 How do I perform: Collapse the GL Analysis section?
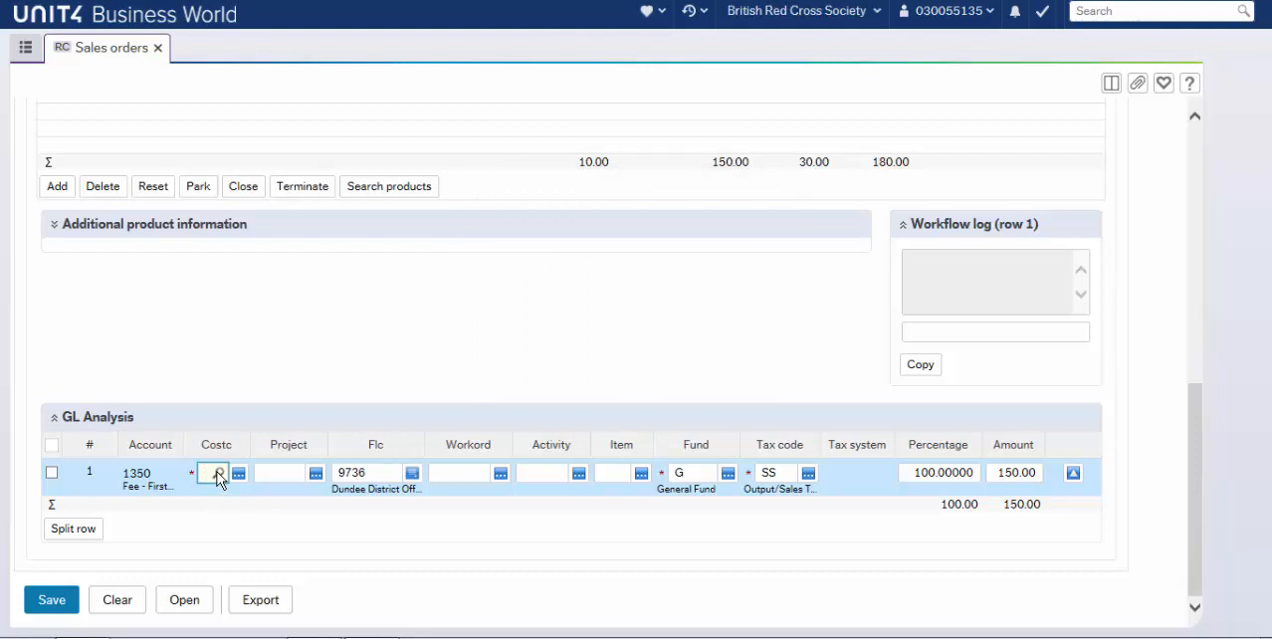point(55,418)
